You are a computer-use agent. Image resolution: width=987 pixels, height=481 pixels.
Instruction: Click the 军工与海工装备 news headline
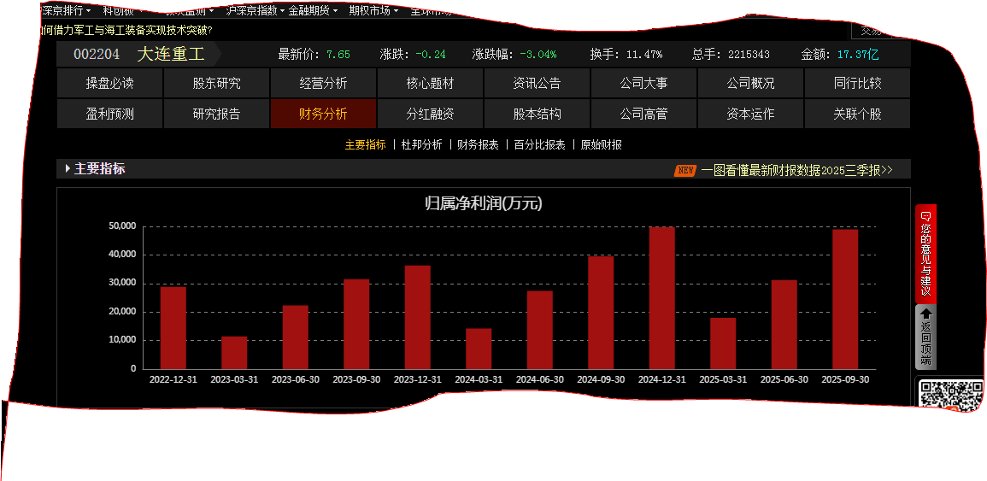[x=126, y=30]
